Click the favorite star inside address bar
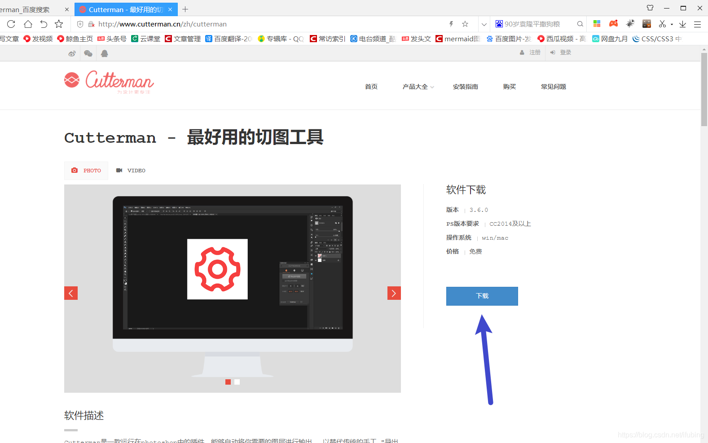Viewport: 708px width, 443px height. [465, 24]
